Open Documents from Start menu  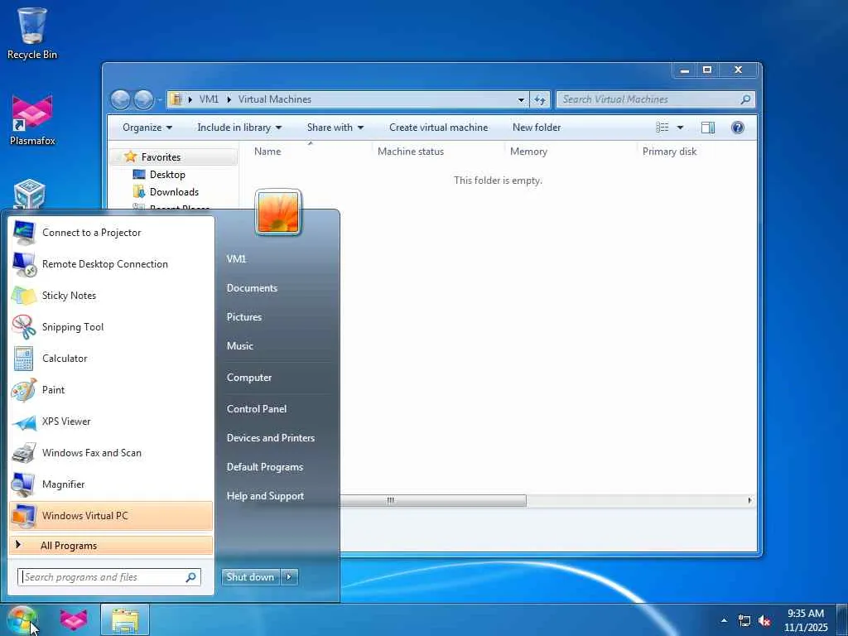[252, 288]
